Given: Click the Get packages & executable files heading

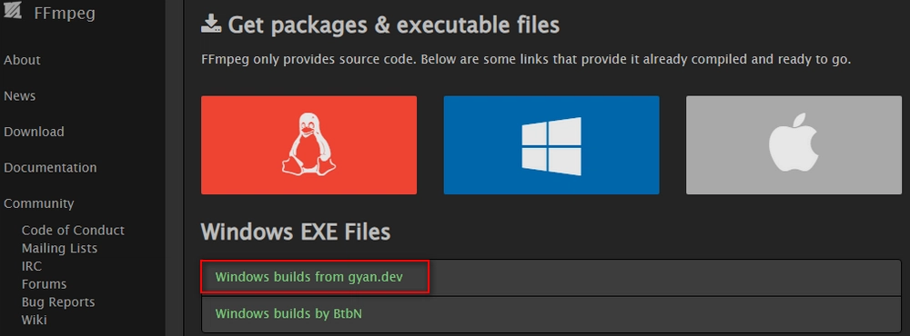Looking at the screenshot, I should coord(394,25).
